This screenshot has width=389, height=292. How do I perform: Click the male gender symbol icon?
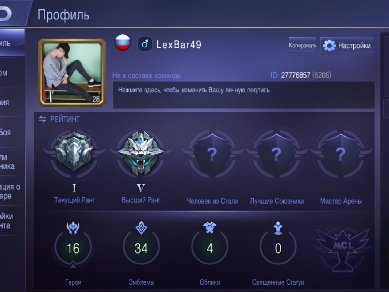145,44
